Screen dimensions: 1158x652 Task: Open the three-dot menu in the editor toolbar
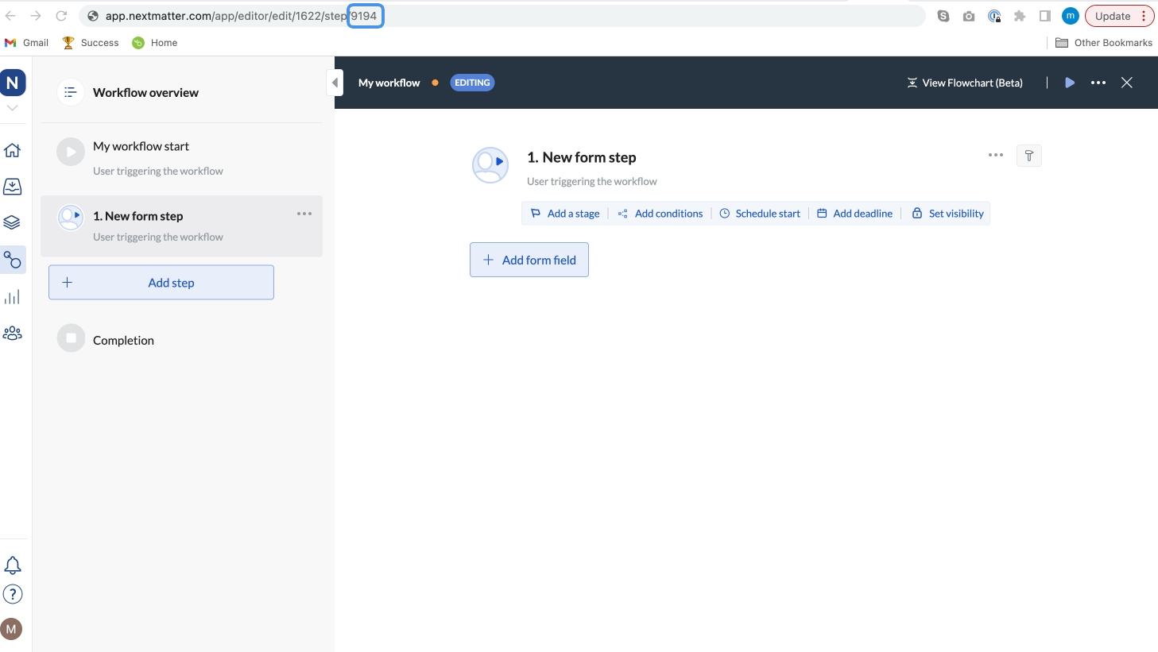point(1098,82)
